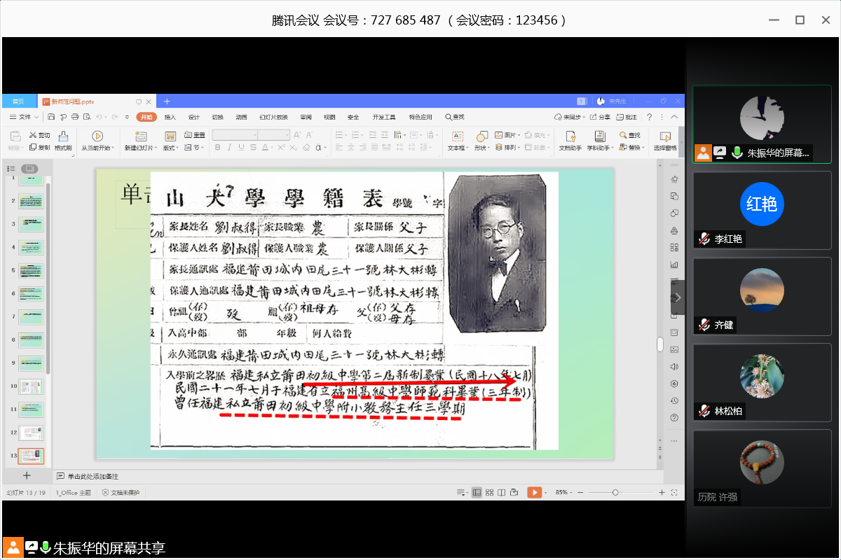
Task: Click the 文本框 text box icon
Action: (457, 136)
